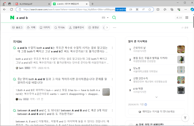The width and height of the screenshot is (194, 126).
Task: Close the a and b Naver search tab
Action: [87, 4]
